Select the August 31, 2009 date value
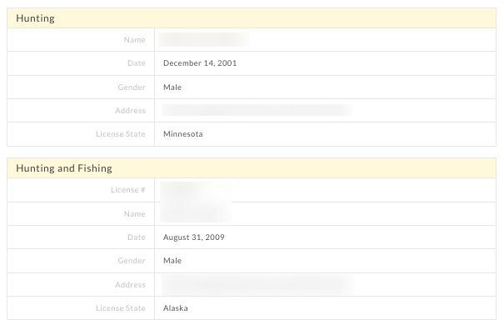 pyautogui.click(x=194, y=237)
